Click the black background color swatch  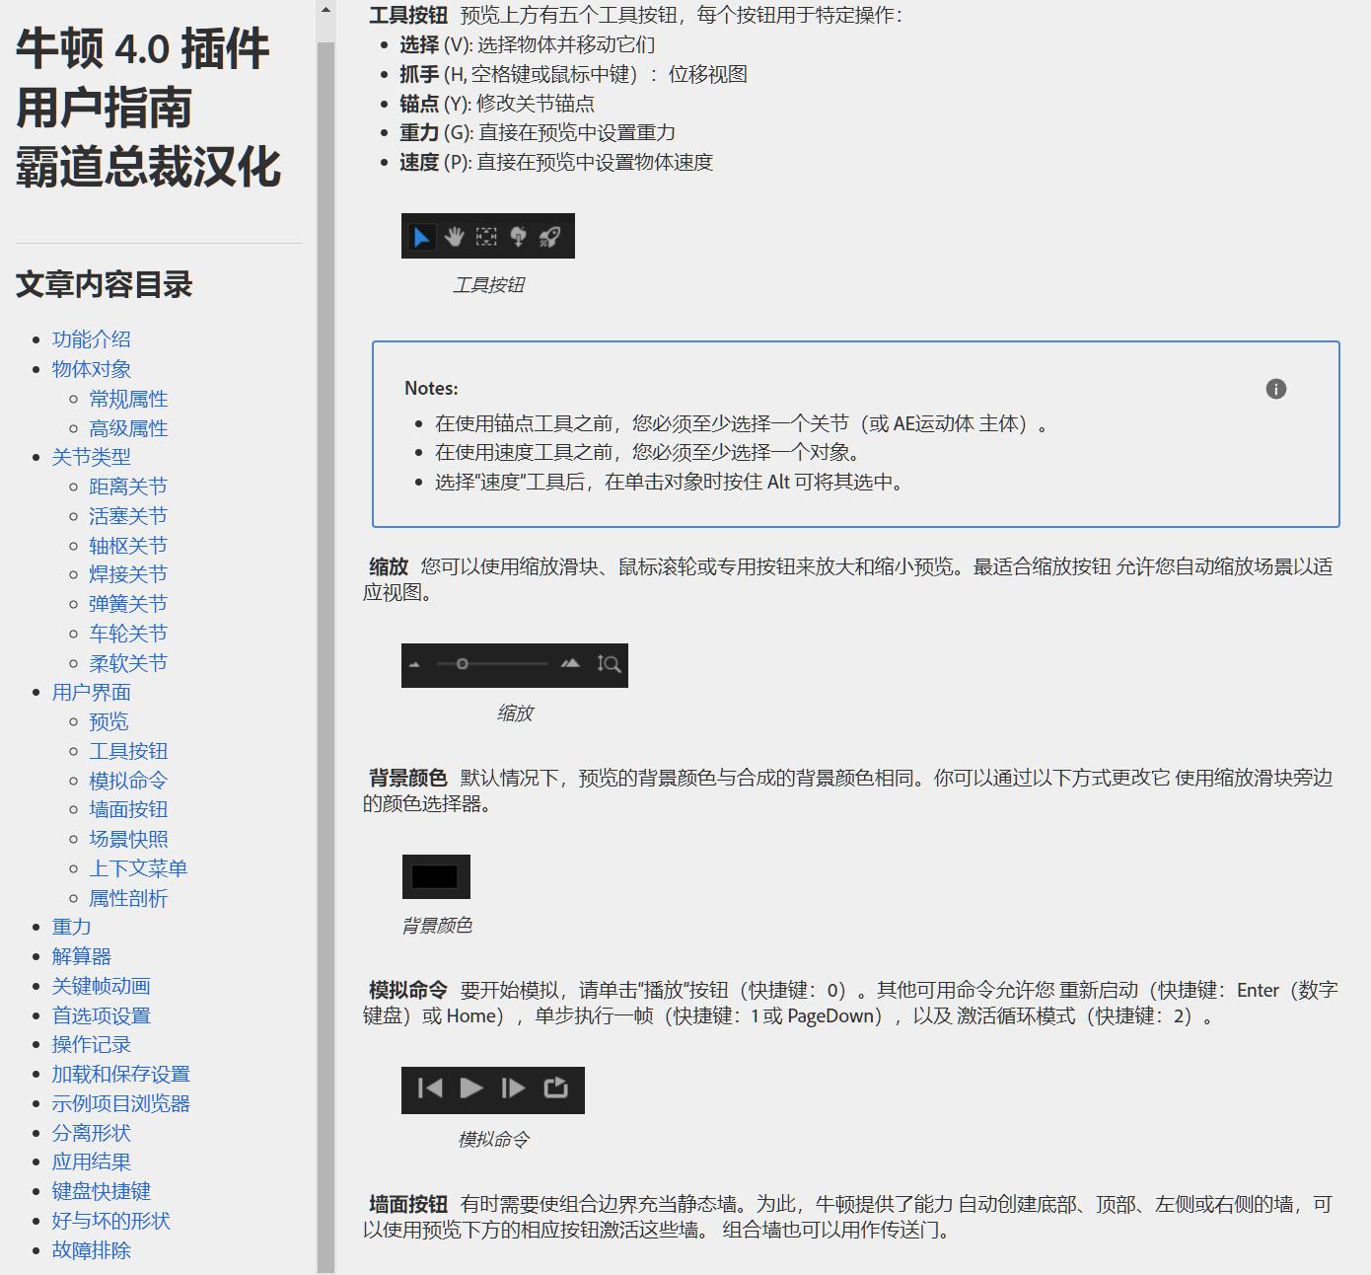point(436,876)
